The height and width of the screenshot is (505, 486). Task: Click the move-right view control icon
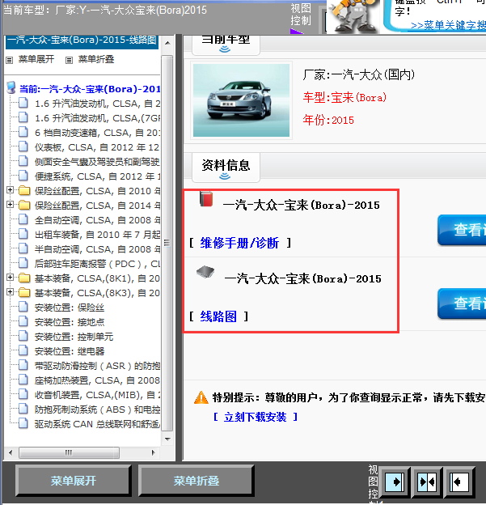395,482
